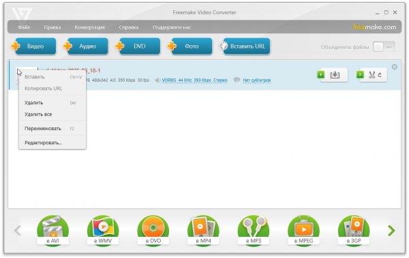Show next formats with the green right arrow

[391, 231]
